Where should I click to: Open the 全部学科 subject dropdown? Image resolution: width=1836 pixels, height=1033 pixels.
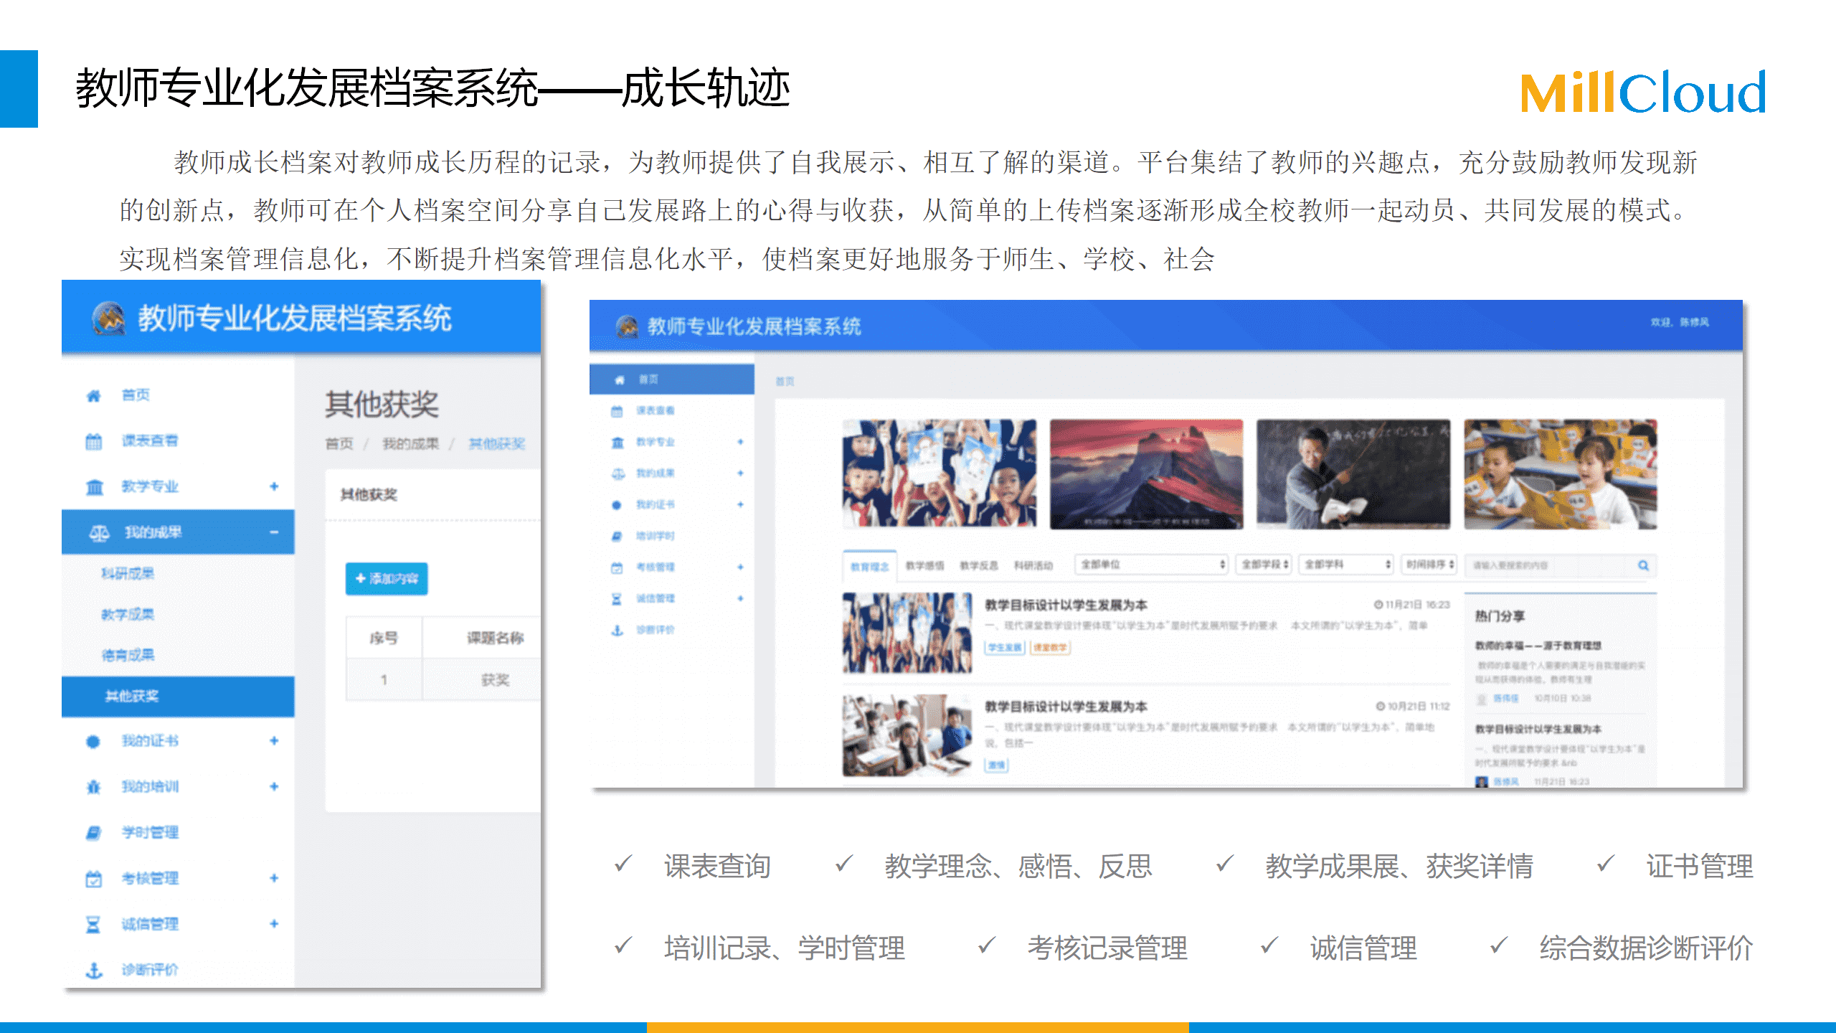click(x=1347, y=565)
